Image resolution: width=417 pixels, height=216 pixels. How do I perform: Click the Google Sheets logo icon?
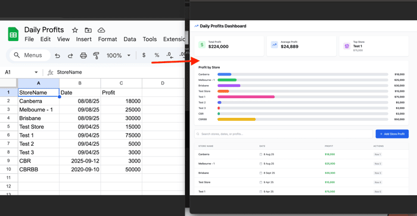(13, 34)
